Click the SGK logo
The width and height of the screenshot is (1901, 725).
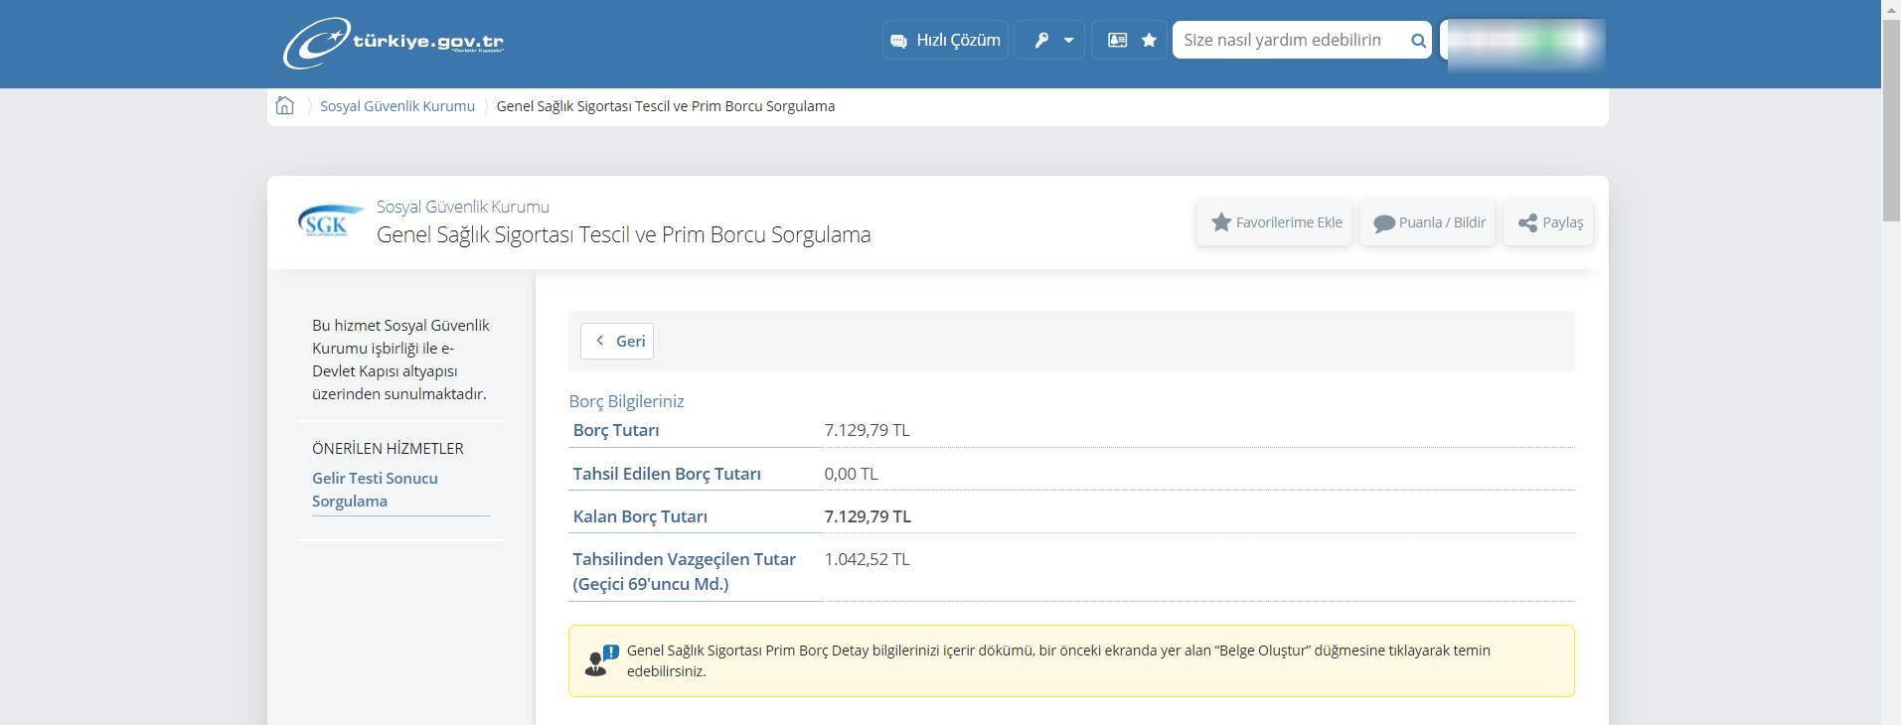tap(329, 220)
